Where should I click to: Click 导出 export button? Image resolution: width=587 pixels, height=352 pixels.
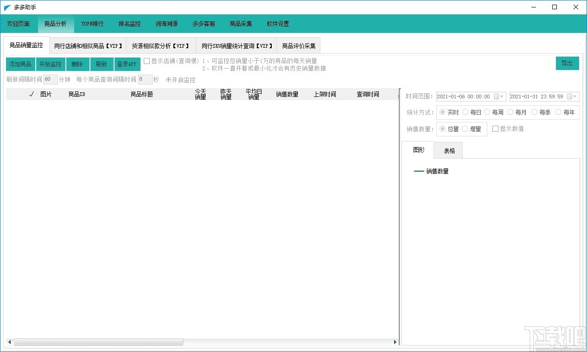pos(567,63)
